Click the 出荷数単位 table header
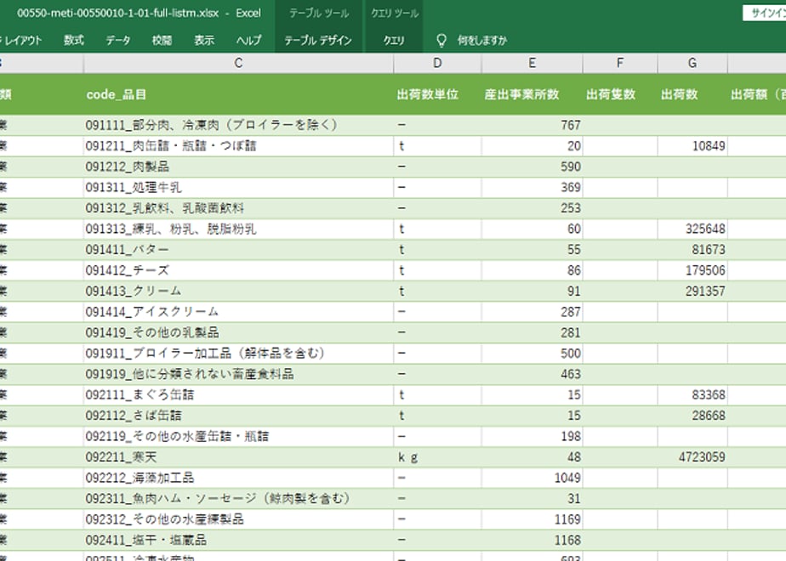 (x=437, y=94)
